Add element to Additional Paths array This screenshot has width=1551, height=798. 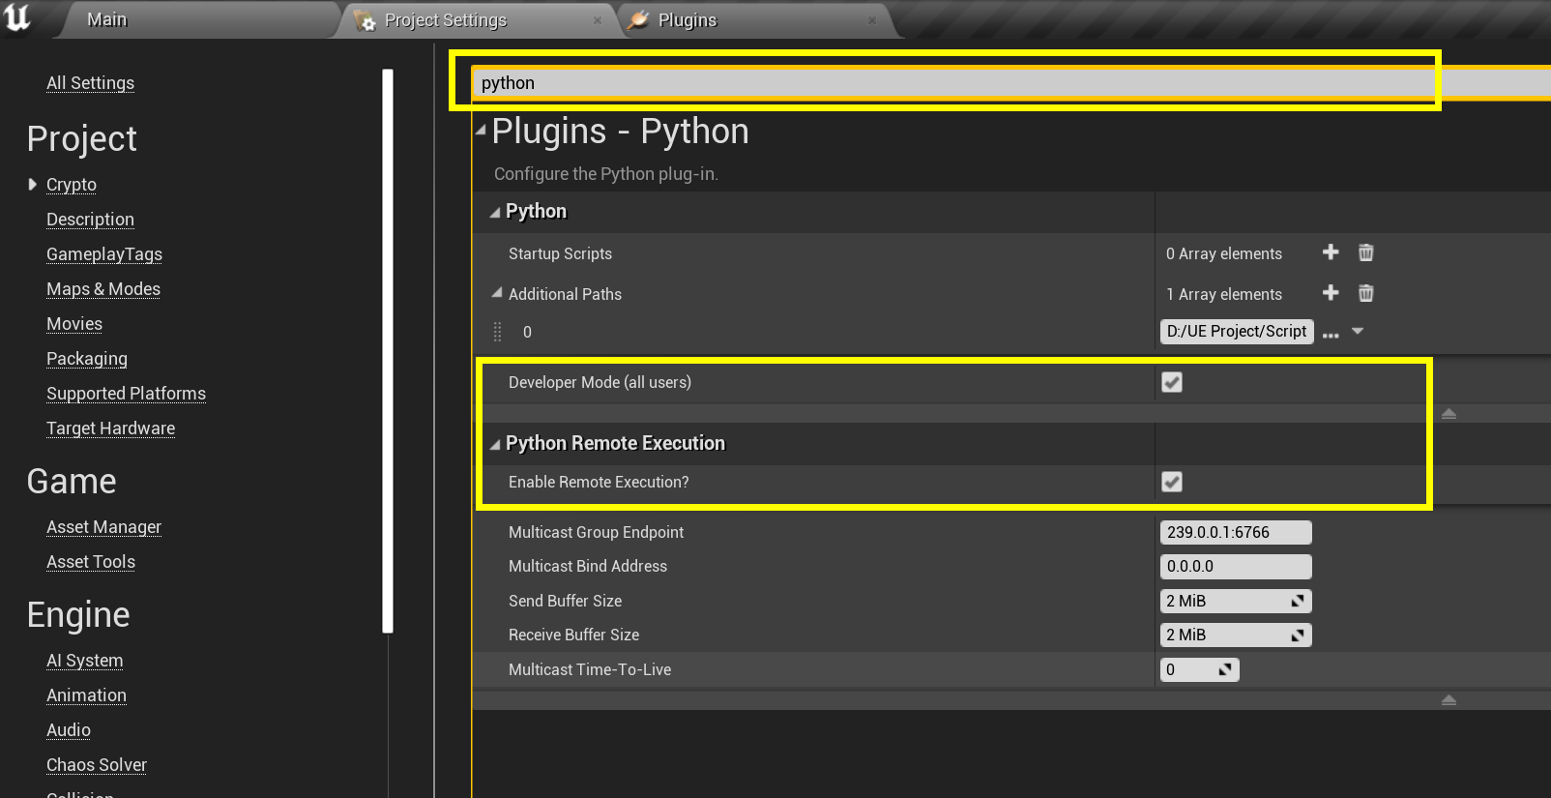coord(1331,293)
